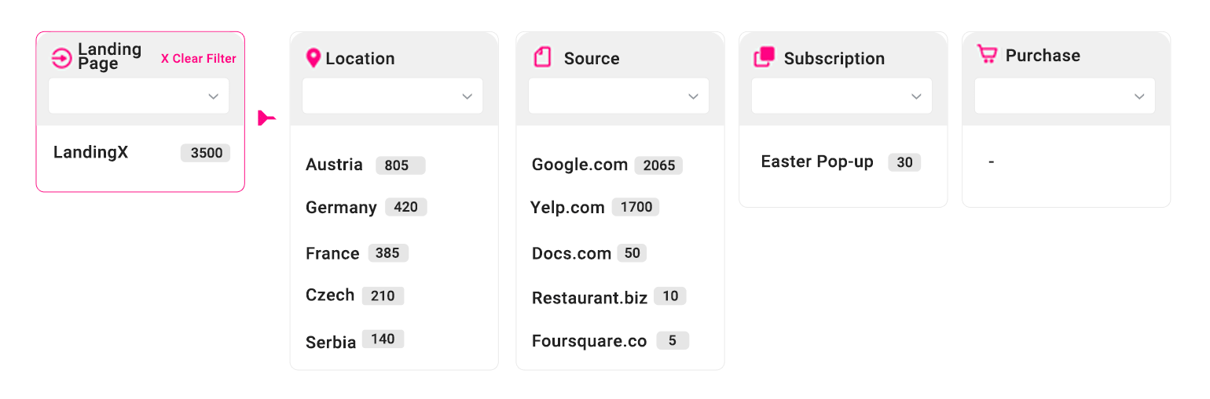This screenshot has width=1210, height=399.
Task: Click the Foursquare.co count badge
Action: tap(673, 341)
